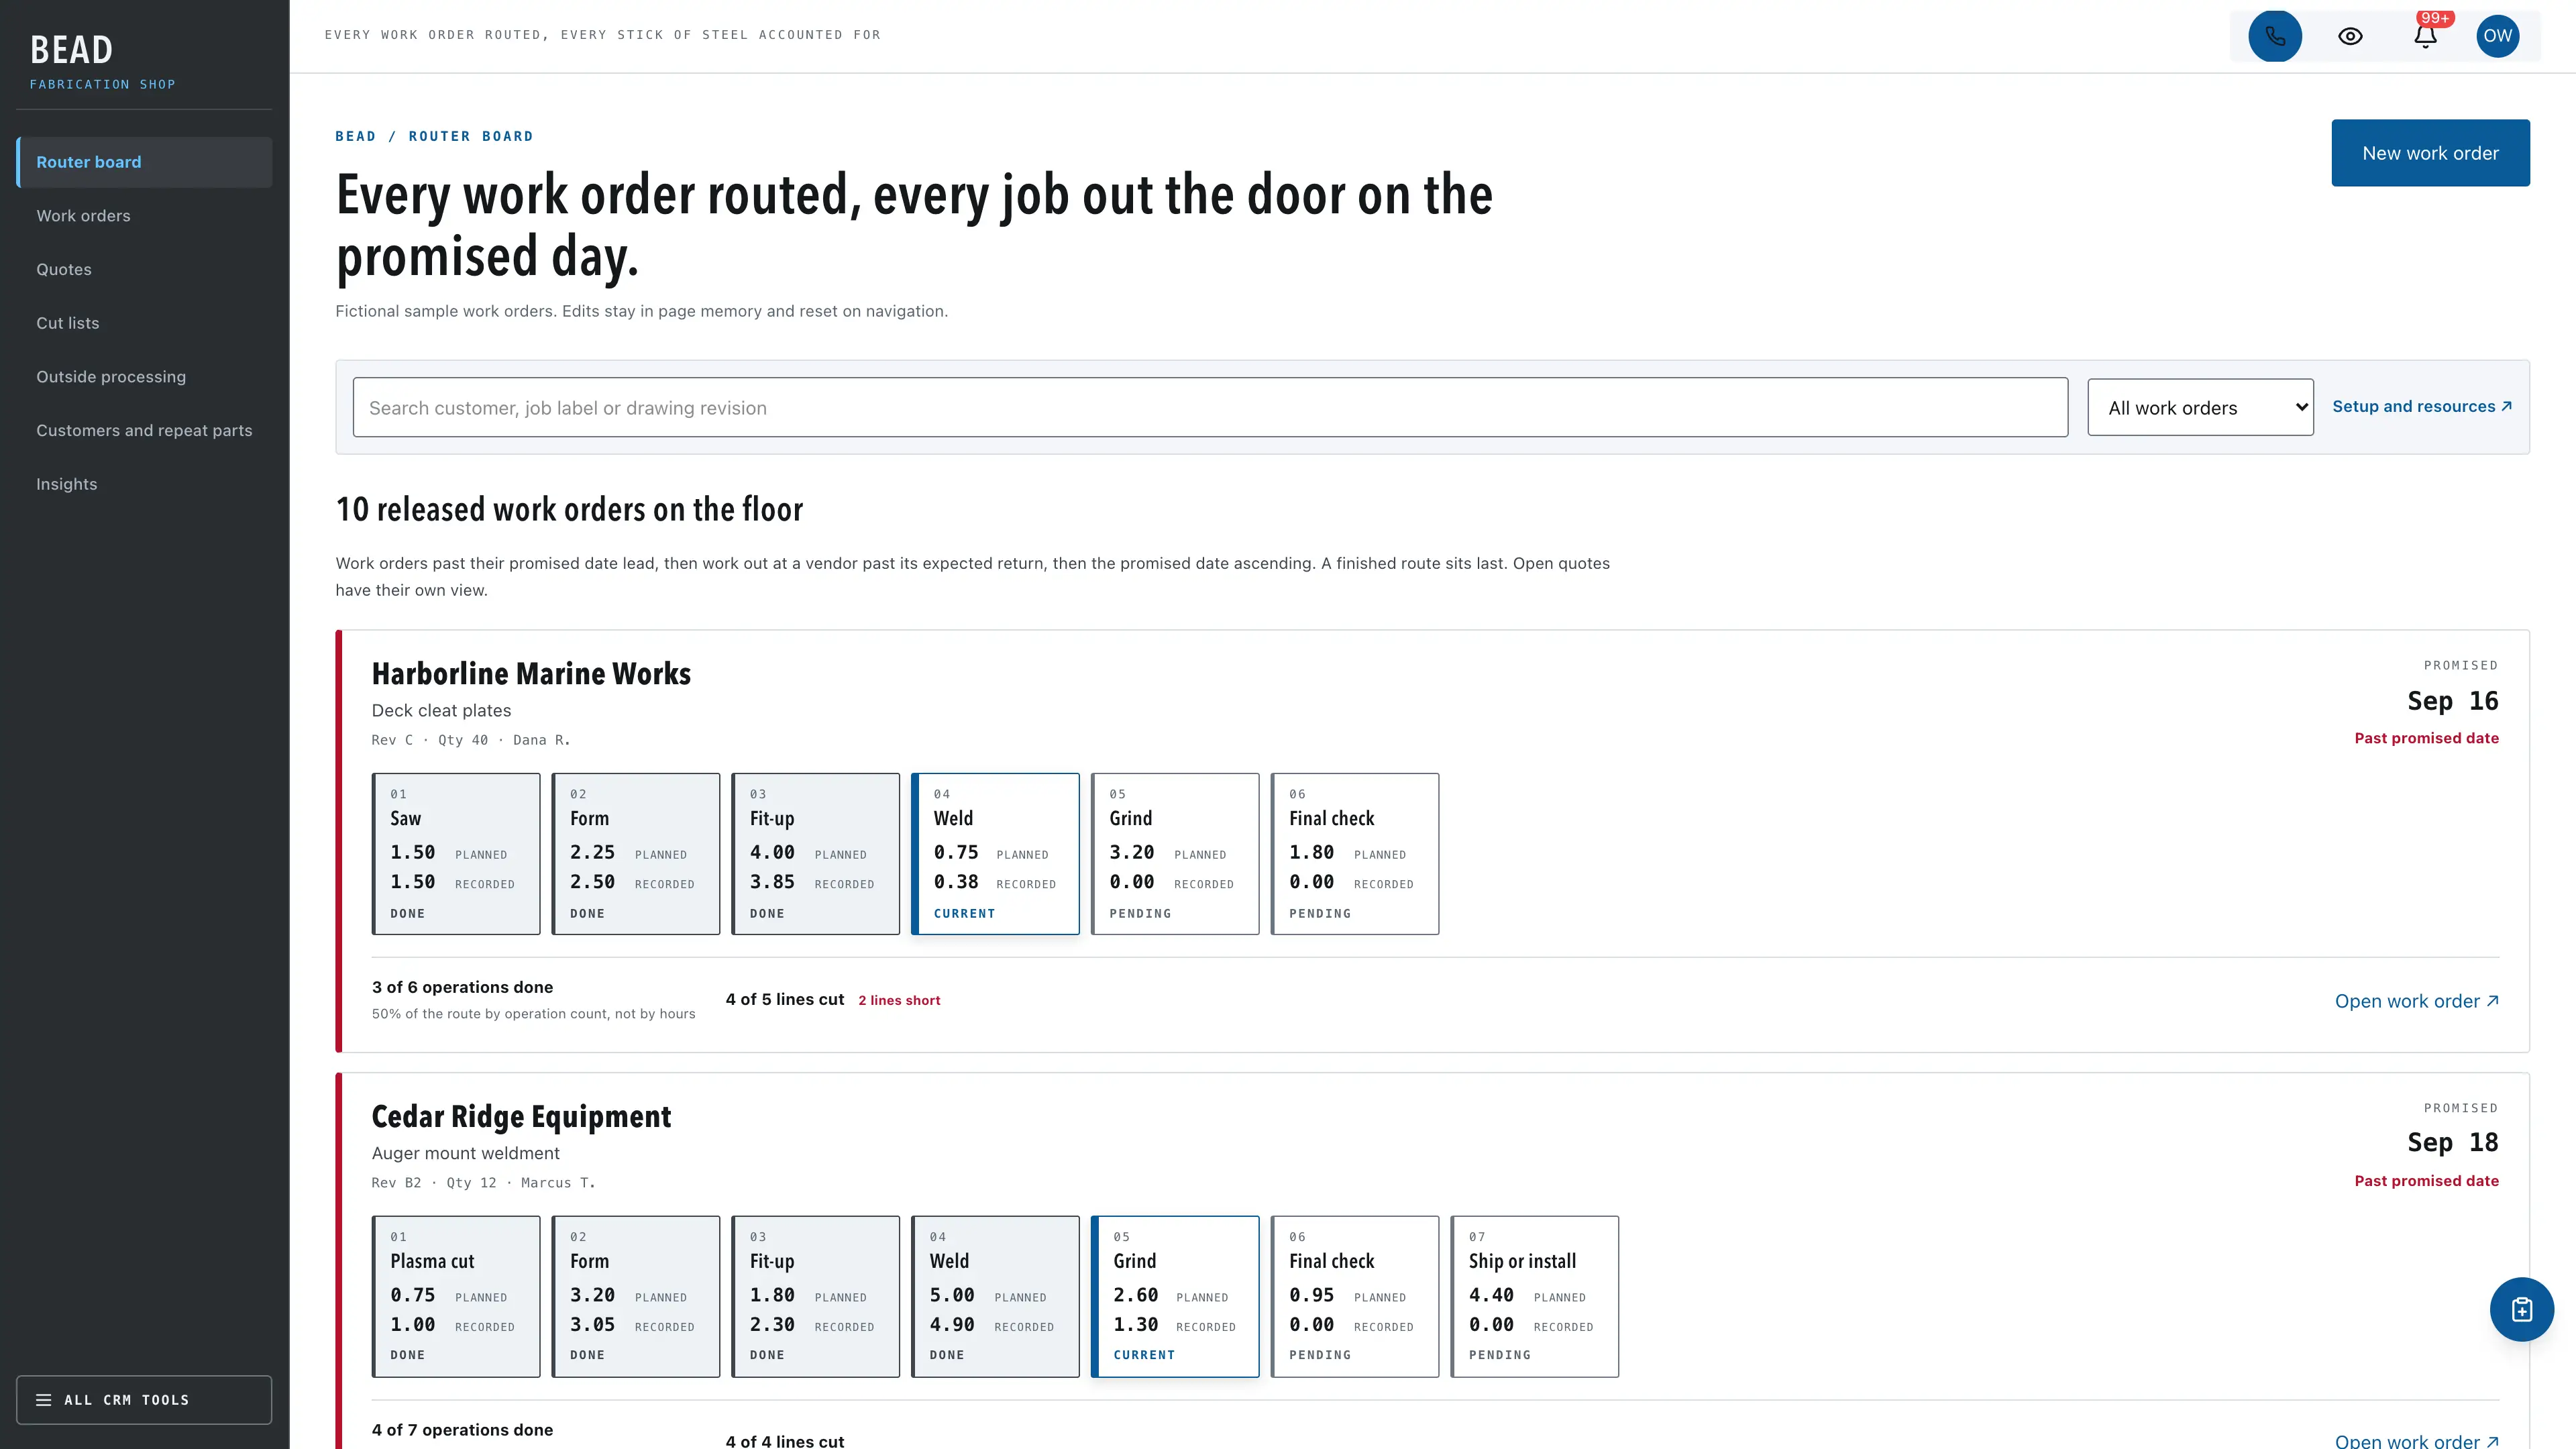Select Cedar Ridge 05 Grind current operation
Image resolution: width=2576 pixels, height=1449 pixels.
(1175, 1296)
